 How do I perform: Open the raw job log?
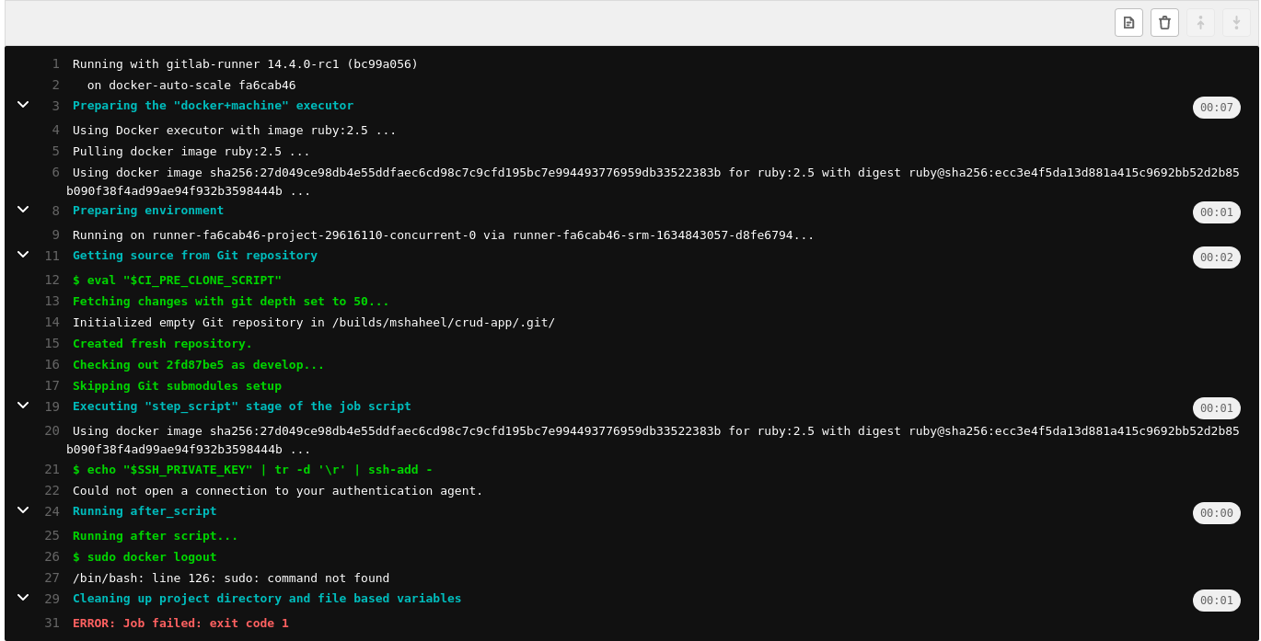pyautogui.click(x=1128, y=23)
